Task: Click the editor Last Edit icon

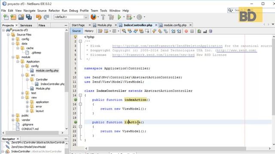Action: click(x=100, y=31)
